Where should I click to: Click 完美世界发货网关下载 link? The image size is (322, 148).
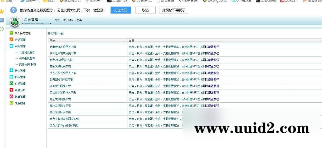coord(63,92)
